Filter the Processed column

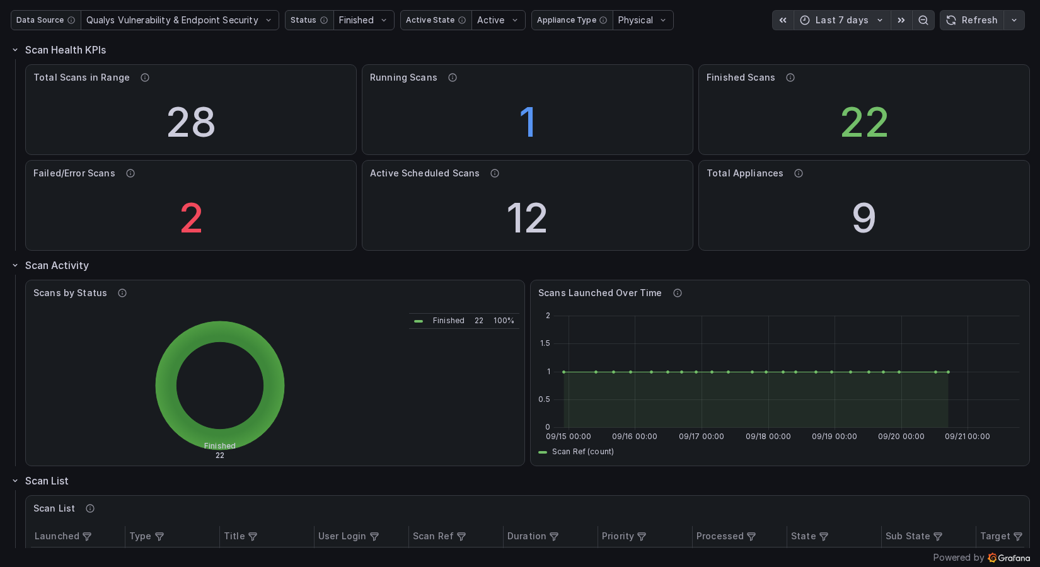coord(751,536)
